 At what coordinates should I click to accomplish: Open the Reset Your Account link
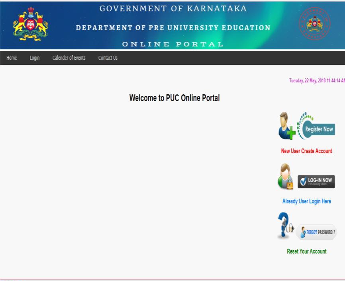point(306,252)
